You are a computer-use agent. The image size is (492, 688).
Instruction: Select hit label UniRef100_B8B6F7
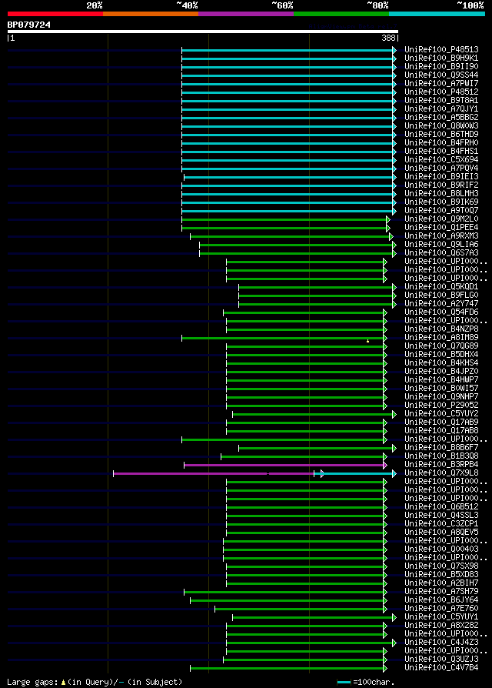click(x=441, y=447)
